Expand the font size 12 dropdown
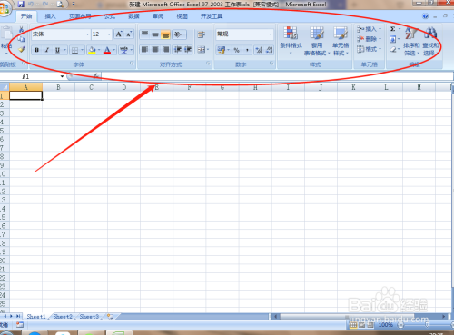The height and width of the screenshot is (335, 454). (x=109, y=34)
